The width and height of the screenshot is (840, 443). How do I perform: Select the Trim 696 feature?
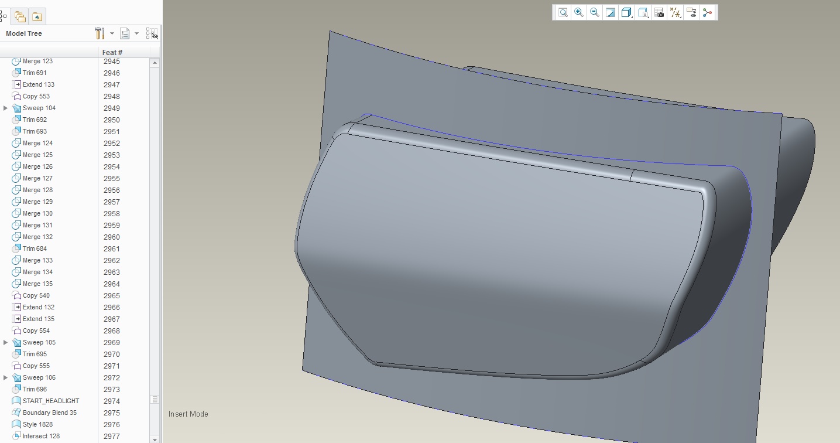(x=35, y=389)
